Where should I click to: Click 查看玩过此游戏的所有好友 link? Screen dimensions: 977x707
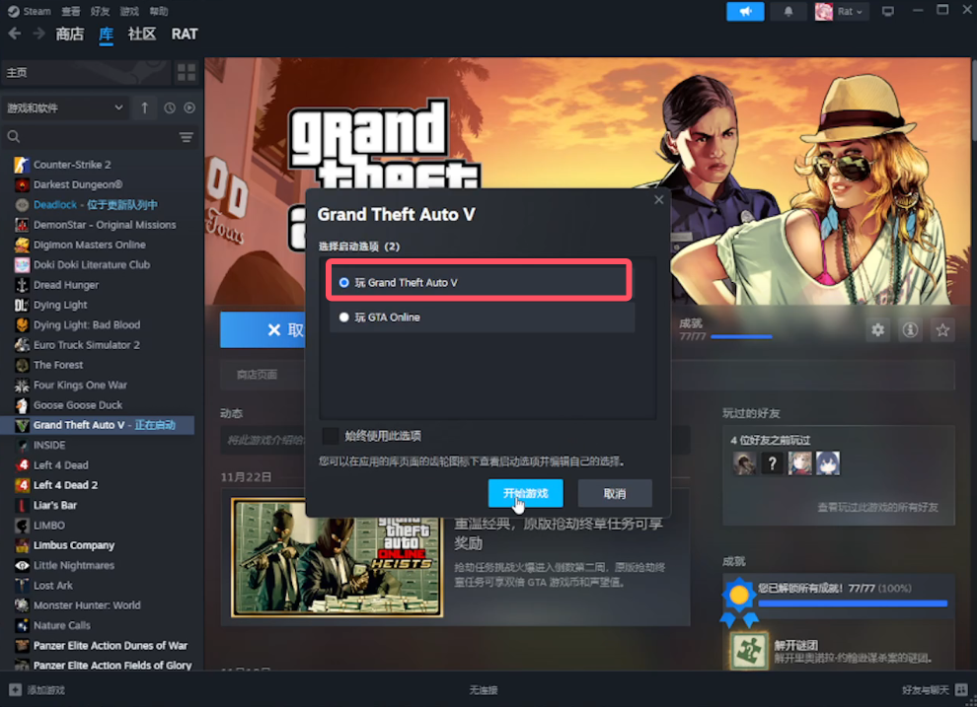tap(878, 507)
